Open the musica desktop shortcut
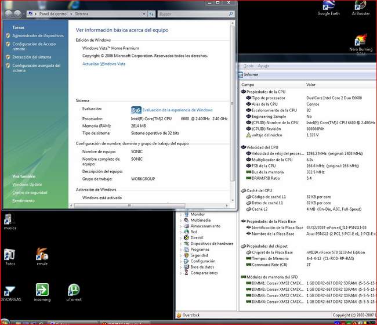The image size is (377, 325). 9,219
